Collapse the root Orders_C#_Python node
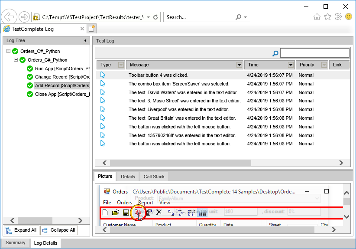 coord(8,51)
